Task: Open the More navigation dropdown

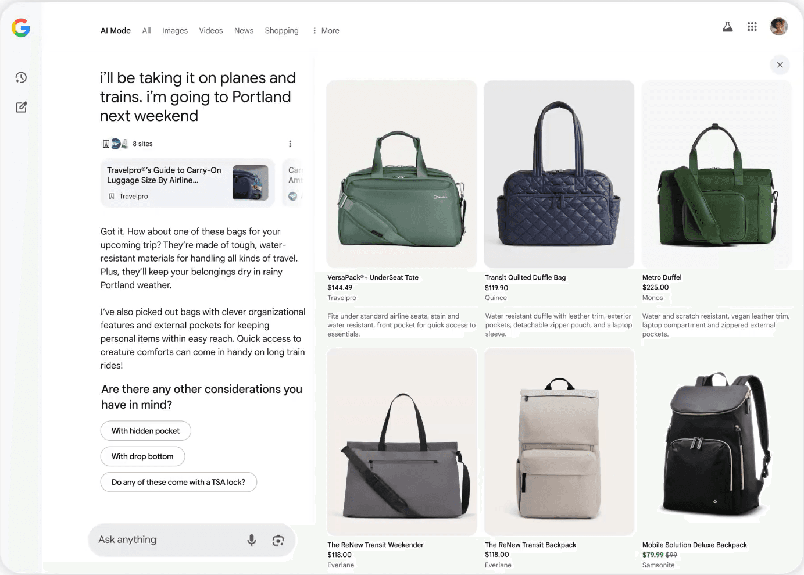Action: [x=324, y=30]
